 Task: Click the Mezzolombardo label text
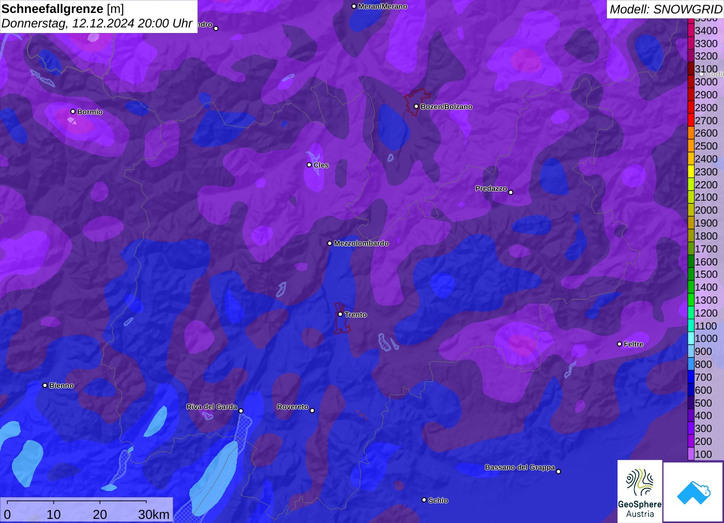click(361, 243)
